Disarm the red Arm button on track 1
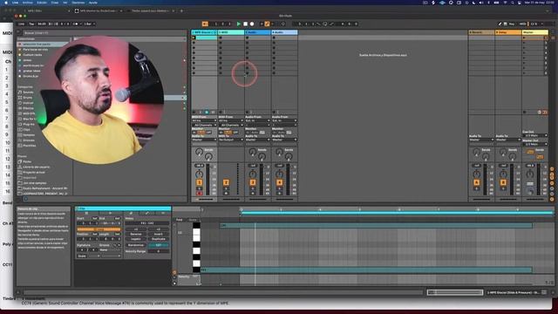Screen dimensions: 558x314 [200, 194]
